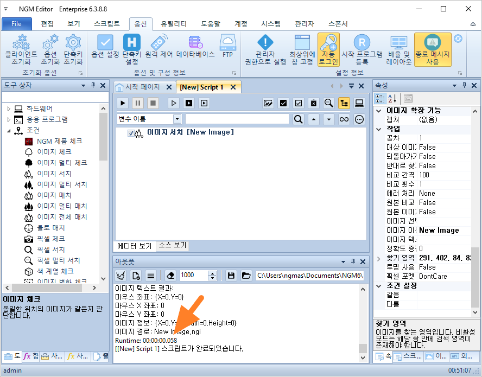Select 이미지 멀티 체크 in toolbox

pos(62,163)
